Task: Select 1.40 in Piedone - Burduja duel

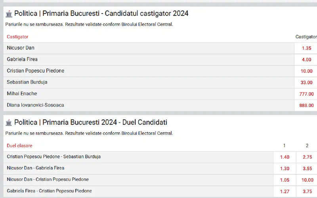Action: tap(285, 157)
